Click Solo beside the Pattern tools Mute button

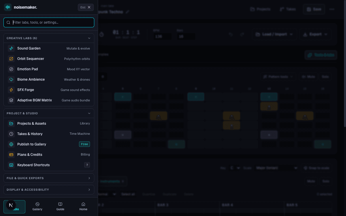pyautogui.click(x=325, y=77)
